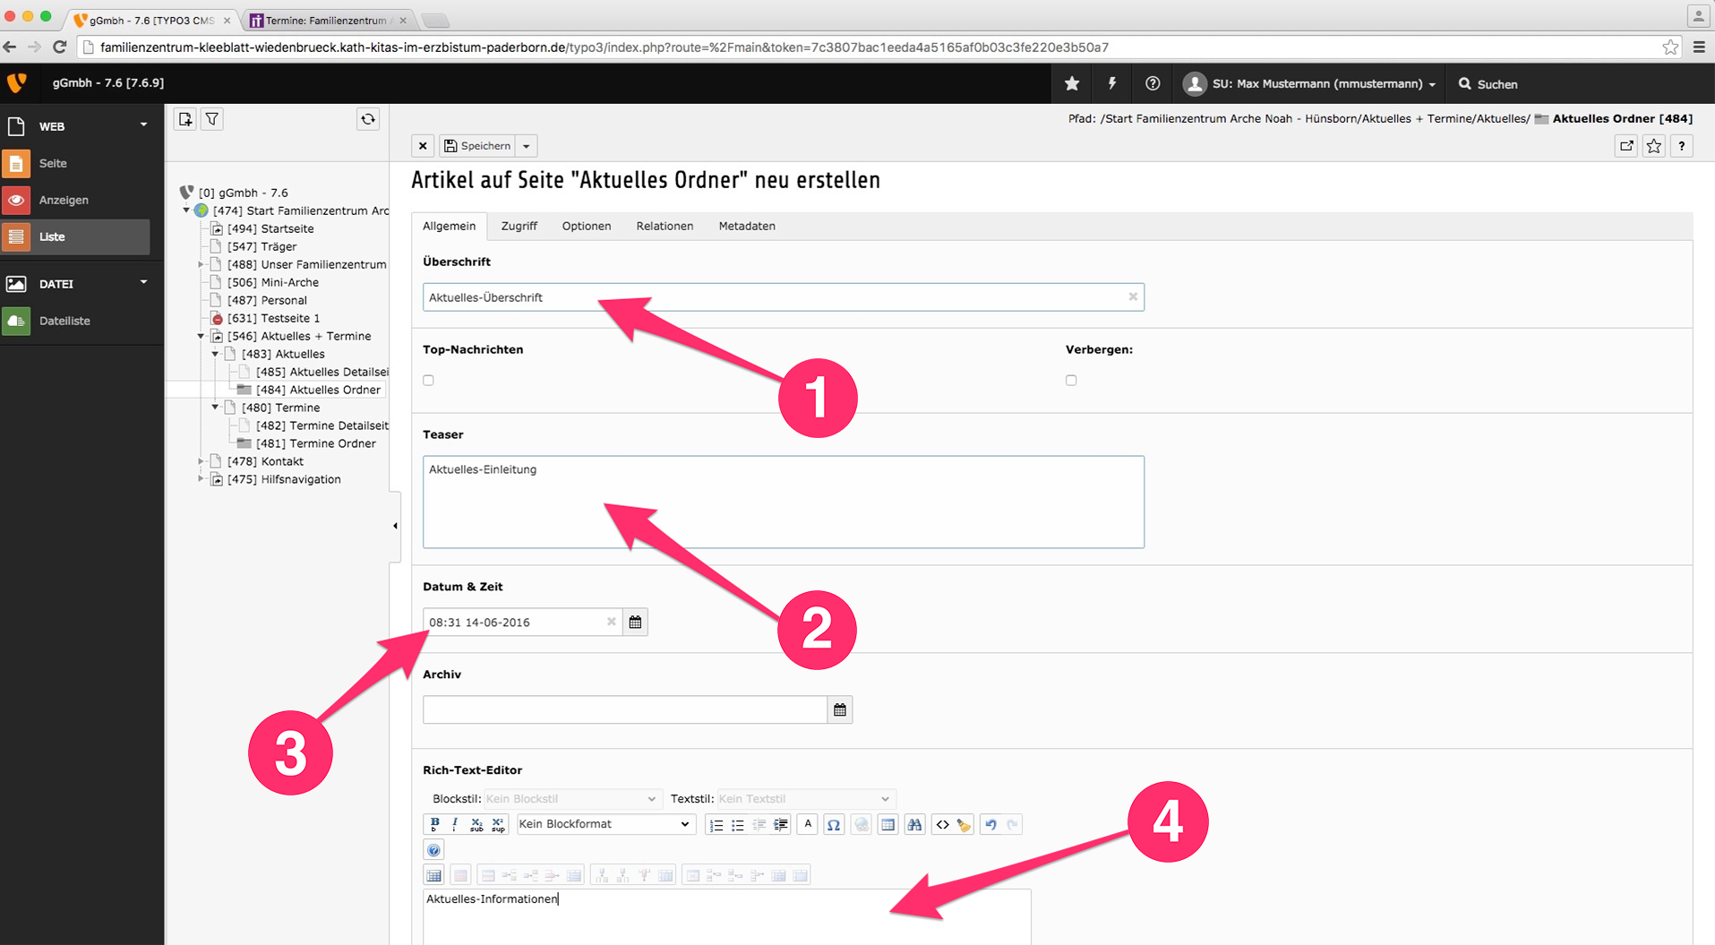This screenshot has width=1715, height=945.
Task: Undo the last editor action
Action: [990, 825]
